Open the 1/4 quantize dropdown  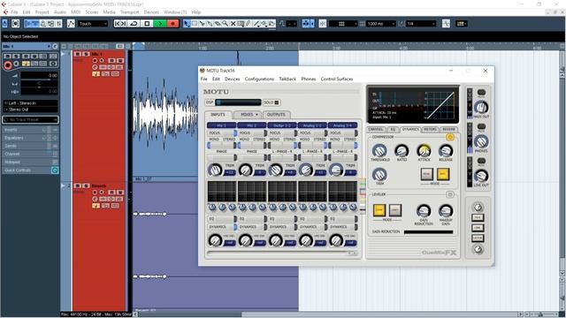click(421, 24)
